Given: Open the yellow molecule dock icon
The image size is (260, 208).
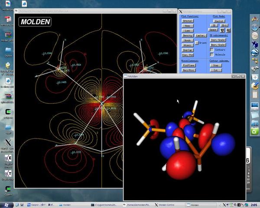Looking at the screenshot, I should 255,61.
